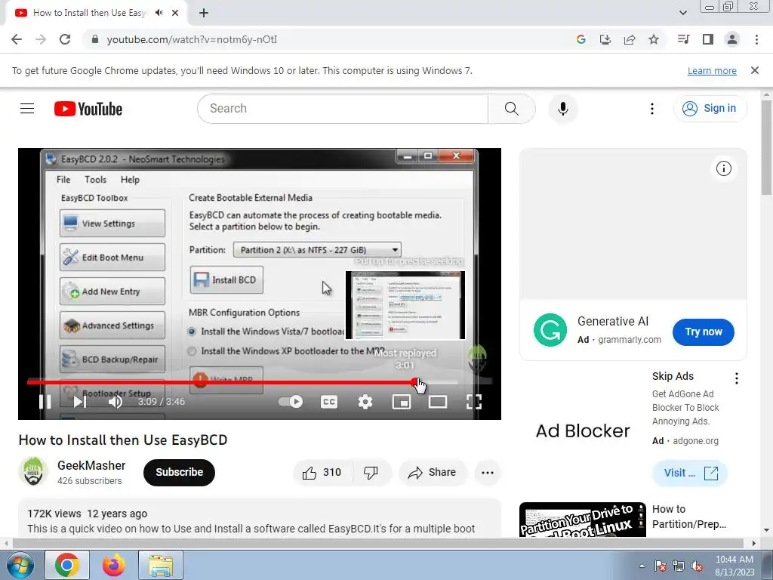The image size is (773, 580).
Task: Go to YouTube home via logo
Action: point(88,109)
